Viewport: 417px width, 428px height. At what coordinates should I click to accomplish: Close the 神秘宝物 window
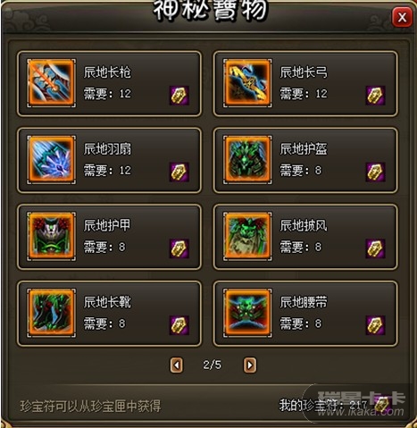(402, 17)
